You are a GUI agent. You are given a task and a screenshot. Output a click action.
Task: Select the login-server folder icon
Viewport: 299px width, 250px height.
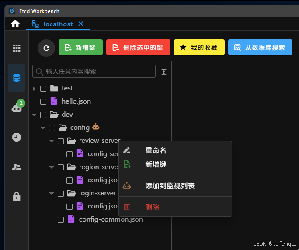tap(72, 193)
